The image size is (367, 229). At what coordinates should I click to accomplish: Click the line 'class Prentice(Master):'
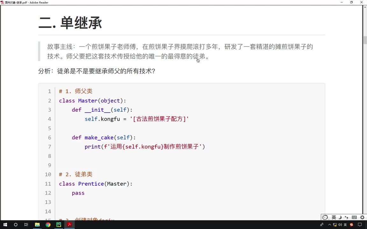pos(96,184)
